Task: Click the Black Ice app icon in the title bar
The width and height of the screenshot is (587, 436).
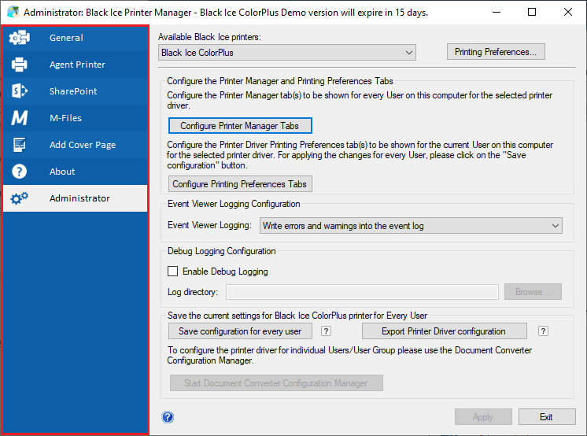Action: tap(13, 12)
